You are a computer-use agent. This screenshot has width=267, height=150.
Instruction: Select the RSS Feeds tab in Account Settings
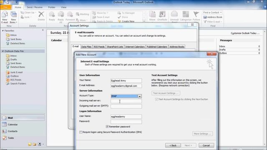tap(99, 47)
